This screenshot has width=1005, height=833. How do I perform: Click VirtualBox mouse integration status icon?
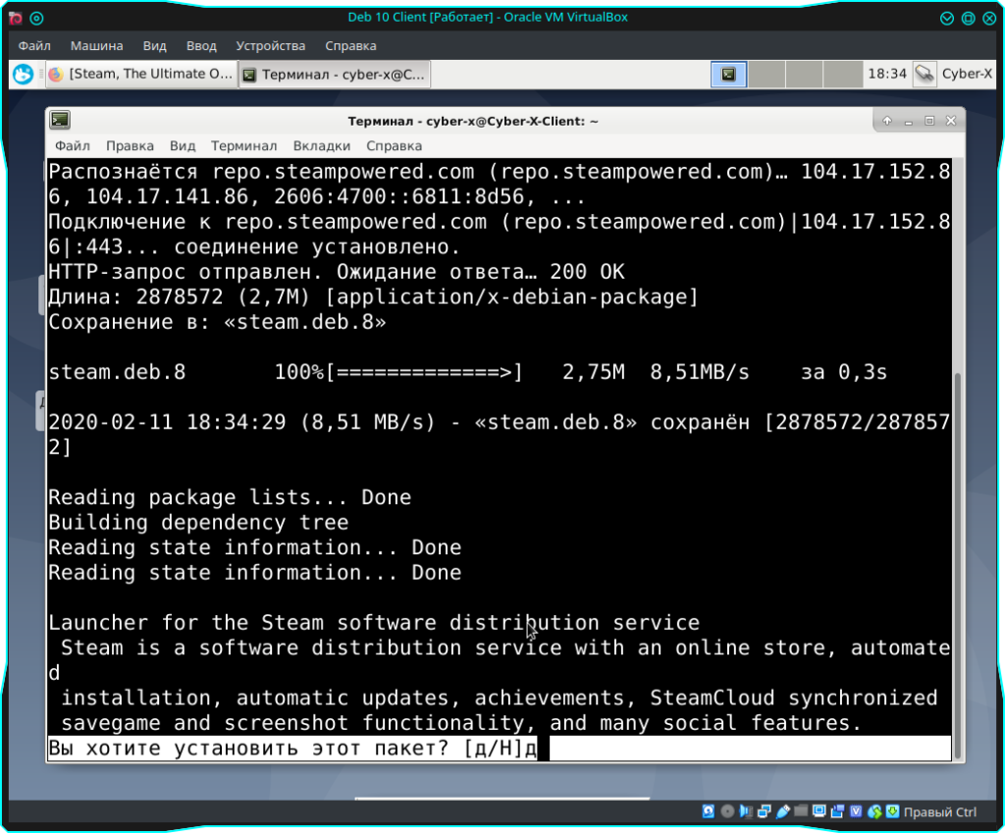point(874,811)
